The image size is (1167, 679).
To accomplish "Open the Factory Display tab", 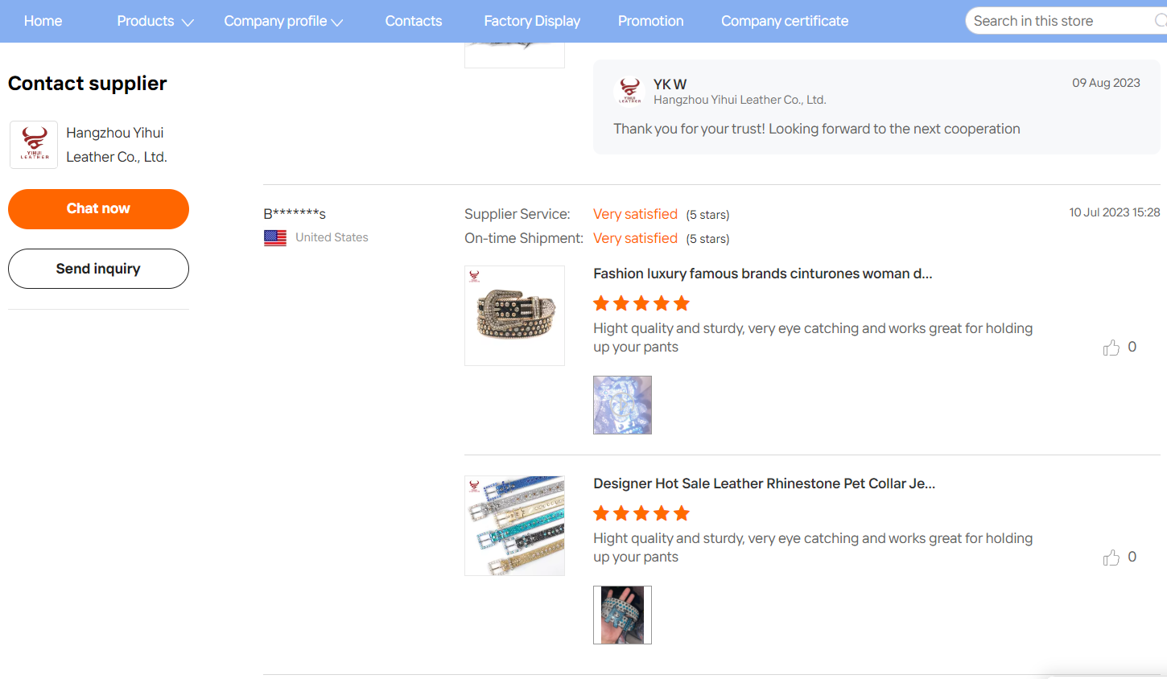I will pos(532,21).
